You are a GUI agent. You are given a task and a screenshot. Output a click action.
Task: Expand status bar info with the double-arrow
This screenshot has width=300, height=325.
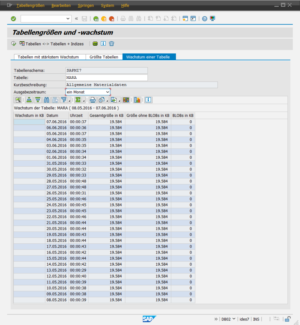216,319
